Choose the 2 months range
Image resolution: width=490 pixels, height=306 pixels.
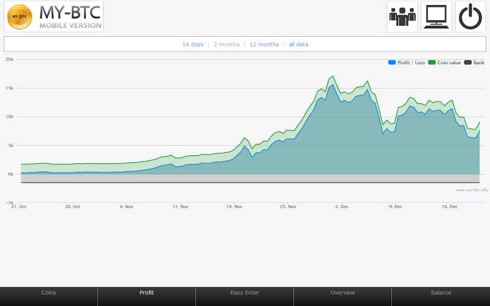pyautogui.click(x=227, y=45)
